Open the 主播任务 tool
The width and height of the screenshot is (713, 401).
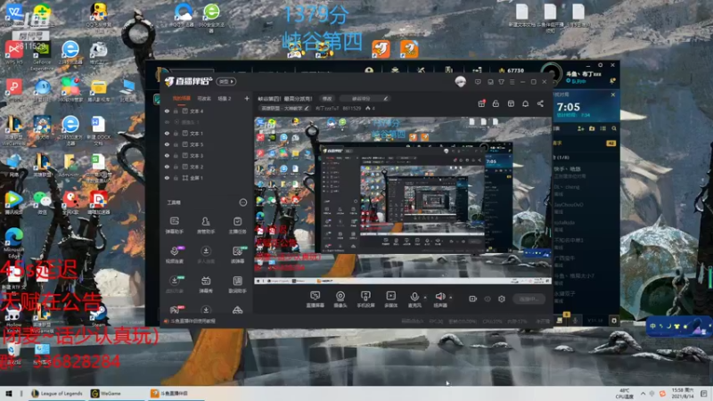237,225
